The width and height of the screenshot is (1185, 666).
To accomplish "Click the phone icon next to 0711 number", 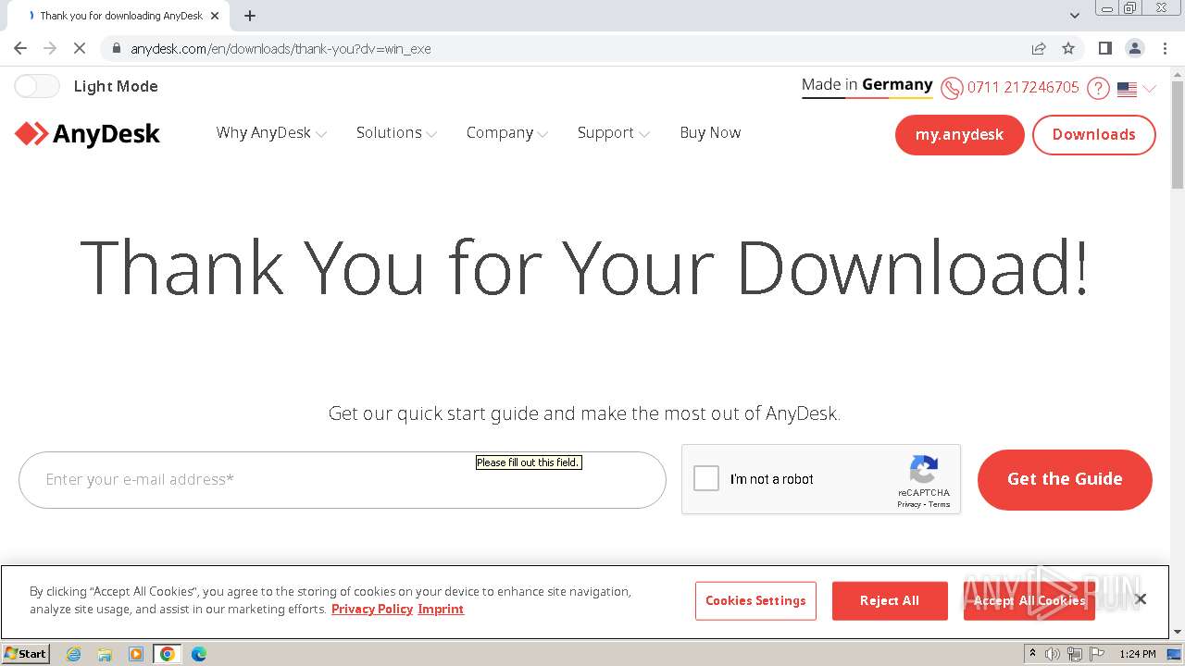I will [952, 88].
